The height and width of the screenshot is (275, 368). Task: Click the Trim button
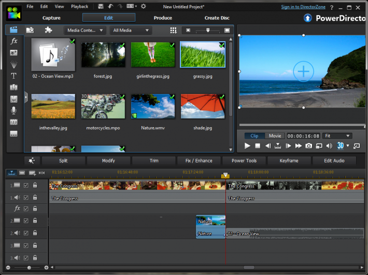(x=154, y=160)
